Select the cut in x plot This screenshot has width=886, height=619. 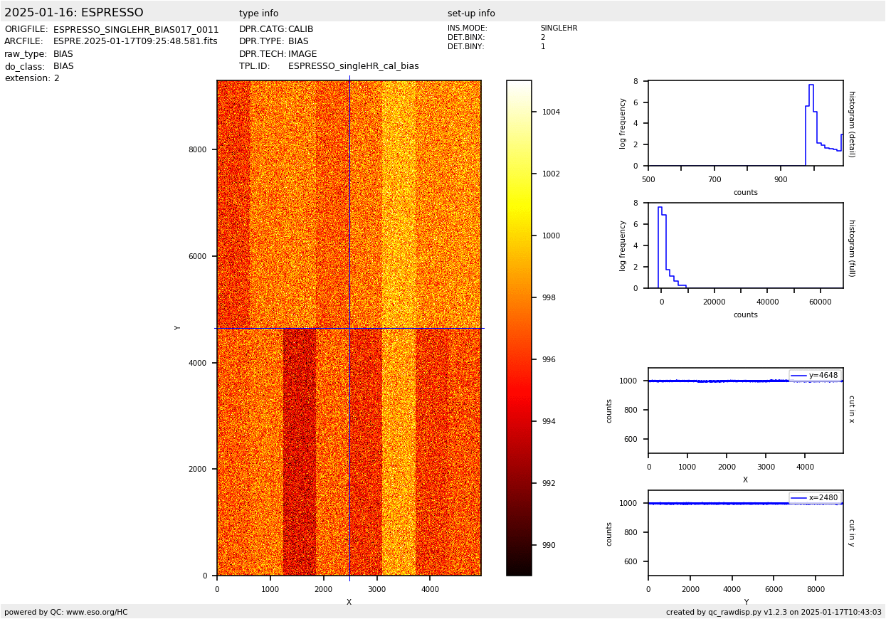(x=745, y=411)
